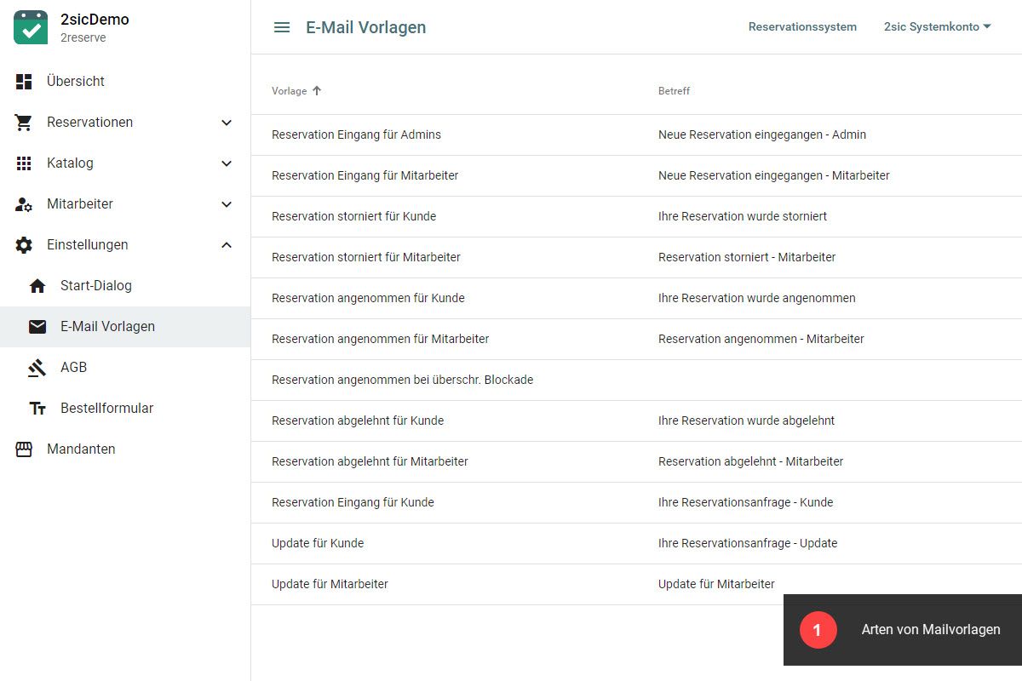Image resolution: width=1022 pixels, height=681 pixels.
Task: Click the 2reserve checkmark logo icon
Action: pos(31,27)
